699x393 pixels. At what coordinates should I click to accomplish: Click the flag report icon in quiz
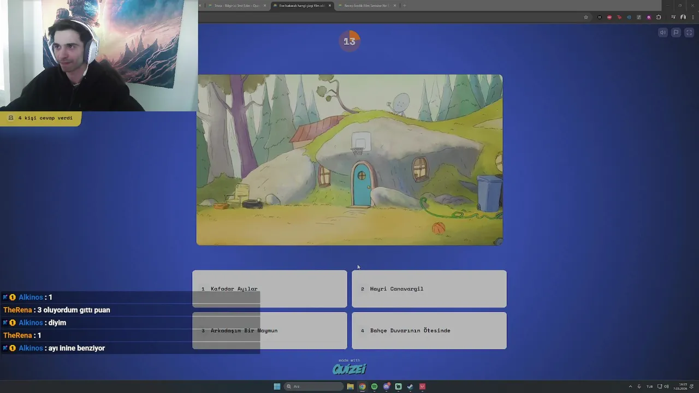pyautogui.click(x=676, y=33)
